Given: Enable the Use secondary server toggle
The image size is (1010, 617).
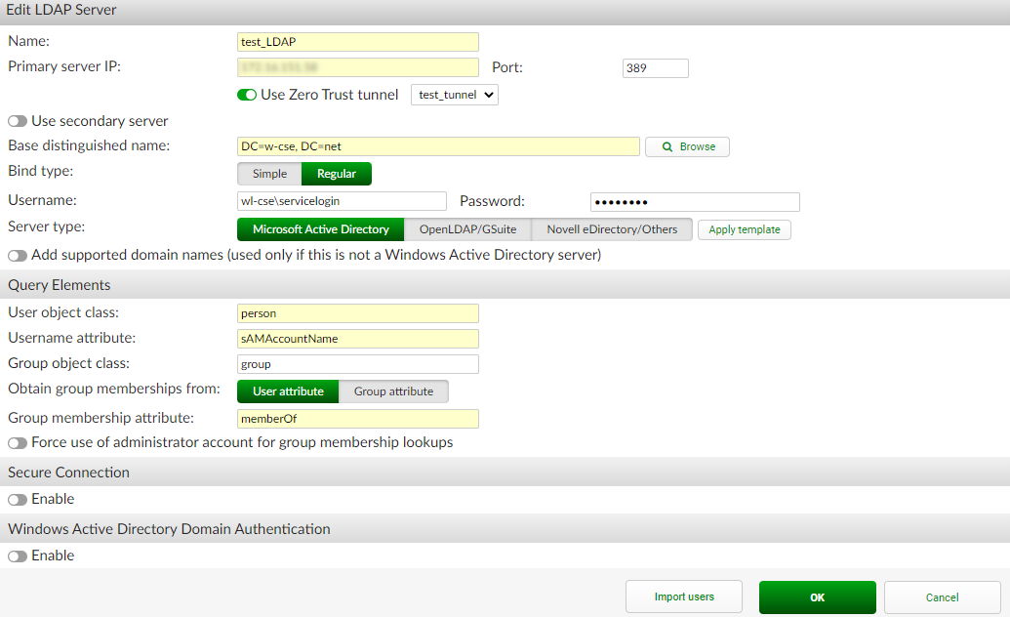Looking at the screenshot, I should click(17, 120).
